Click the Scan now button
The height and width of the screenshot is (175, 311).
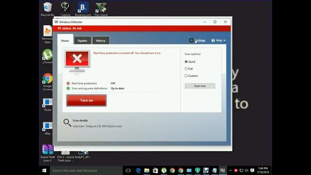[200, 86]
